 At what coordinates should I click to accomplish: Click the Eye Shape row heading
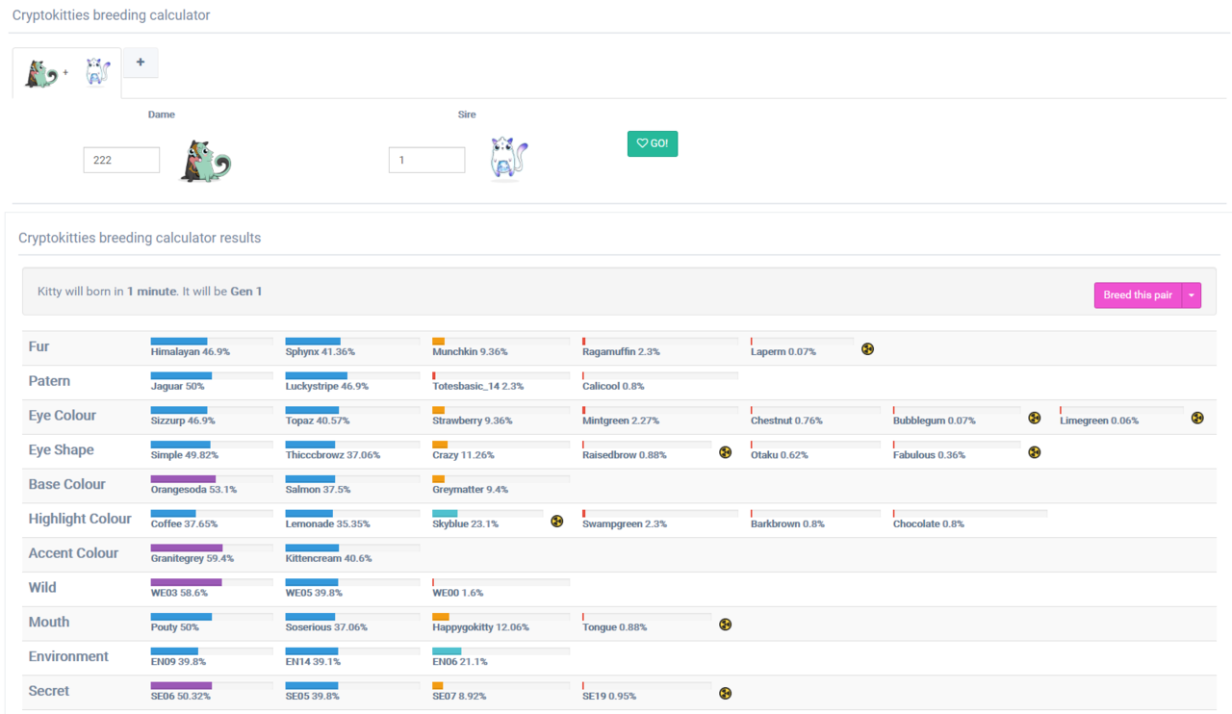pos(62,450)
